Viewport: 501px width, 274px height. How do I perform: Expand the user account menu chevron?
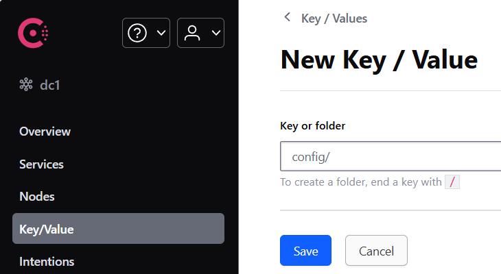click(x=216, y=33)
